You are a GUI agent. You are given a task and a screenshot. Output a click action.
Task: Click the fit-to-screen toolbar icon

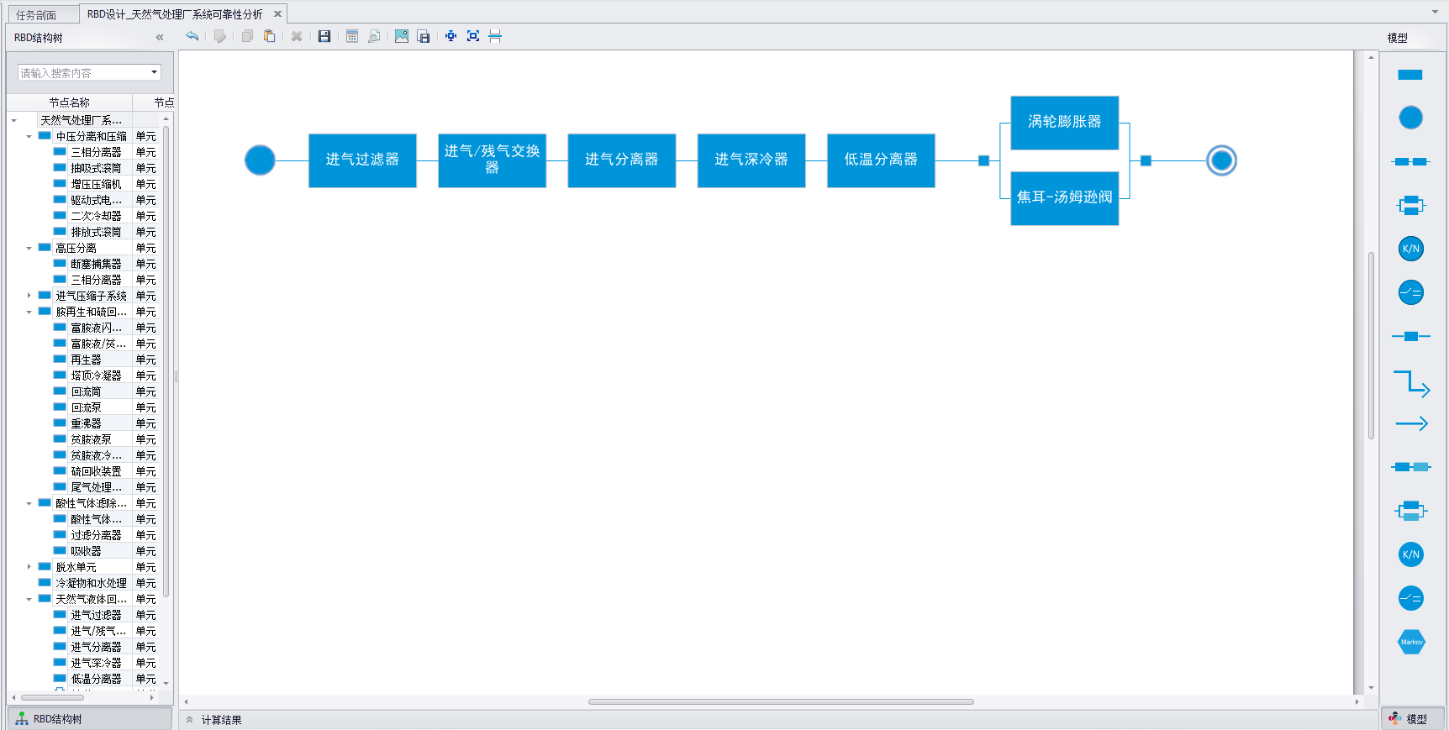(473, 36)
